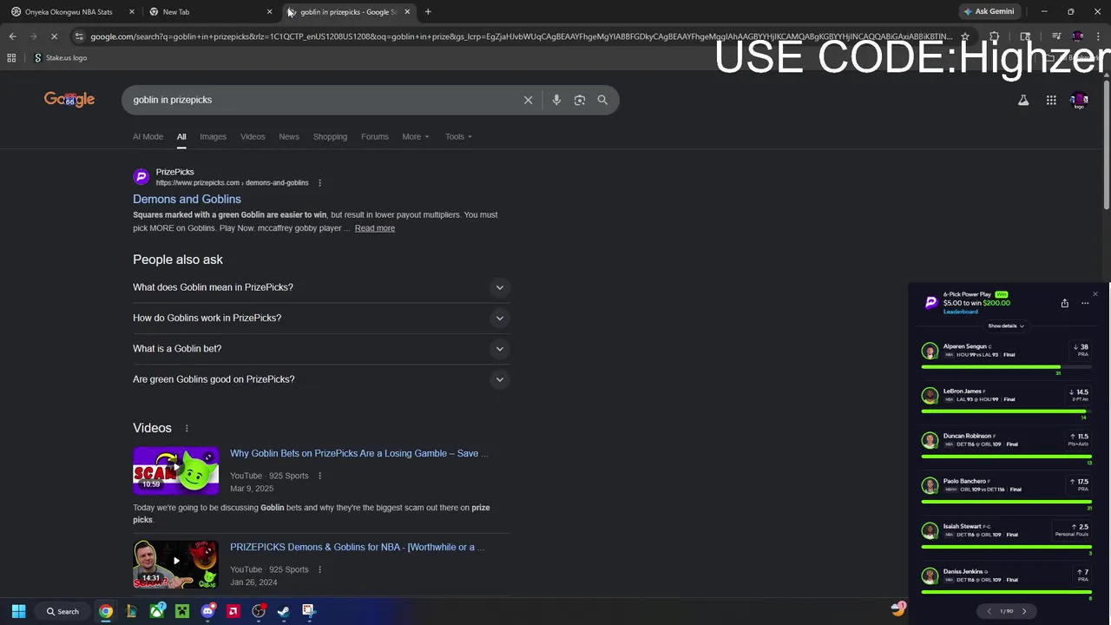The image size is (1111, 625).
Task: Open three-dot menu on PrizePicks card
Action: tap(1085, 303)
